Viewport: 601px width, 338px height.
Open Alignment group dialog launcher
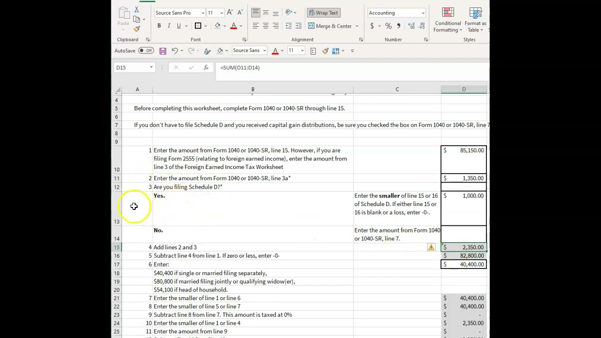[x=361, y=40]
